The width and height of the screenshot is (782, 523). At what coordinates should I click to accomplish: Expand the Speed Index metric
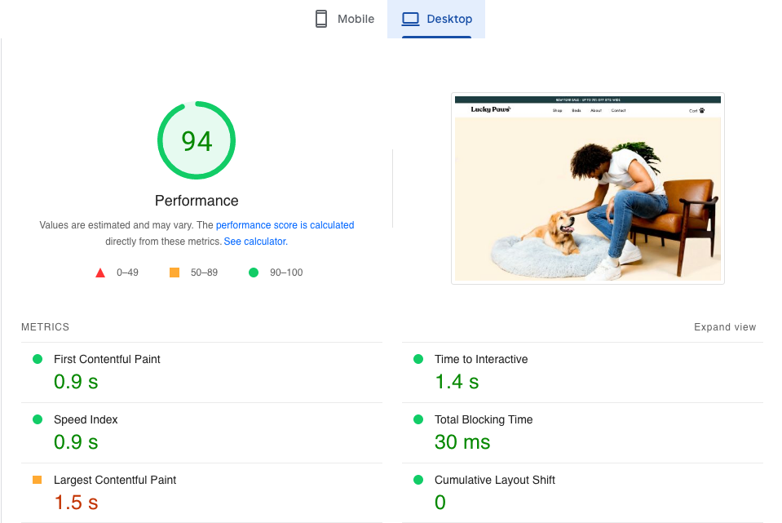coord(86,419)
